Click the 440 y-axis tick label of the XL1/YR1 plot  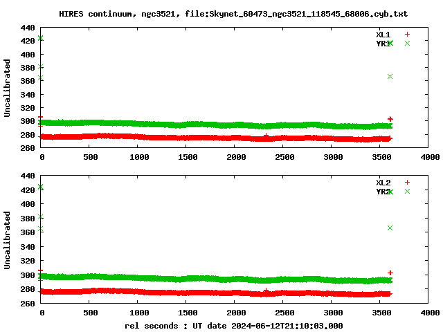28,28
